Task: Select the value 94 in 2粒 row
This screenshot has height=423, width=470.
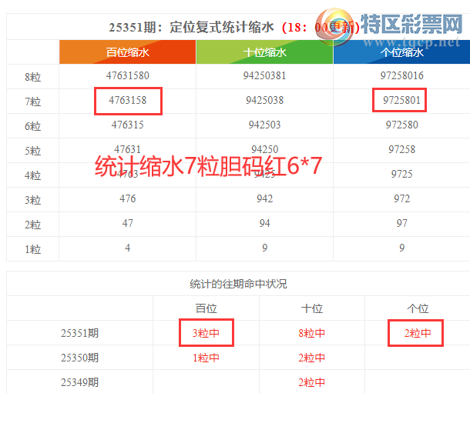Action: [x=265, y=222]
